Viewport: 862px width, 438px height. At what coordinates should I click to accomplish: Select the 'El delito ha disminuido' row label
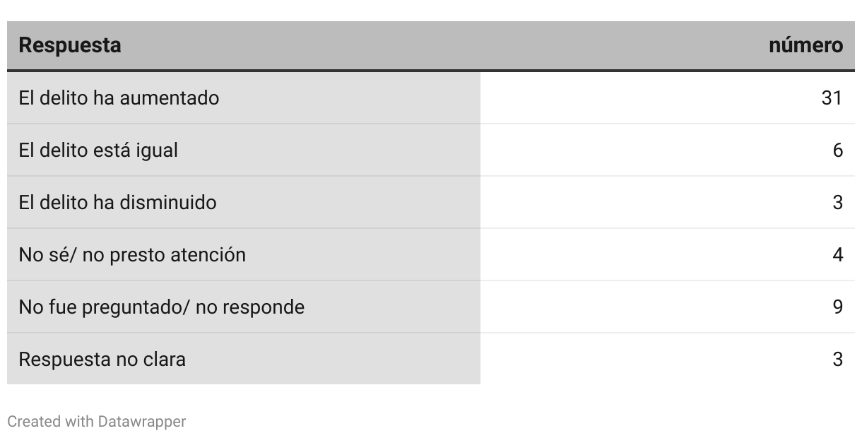(x=117, y=202)
